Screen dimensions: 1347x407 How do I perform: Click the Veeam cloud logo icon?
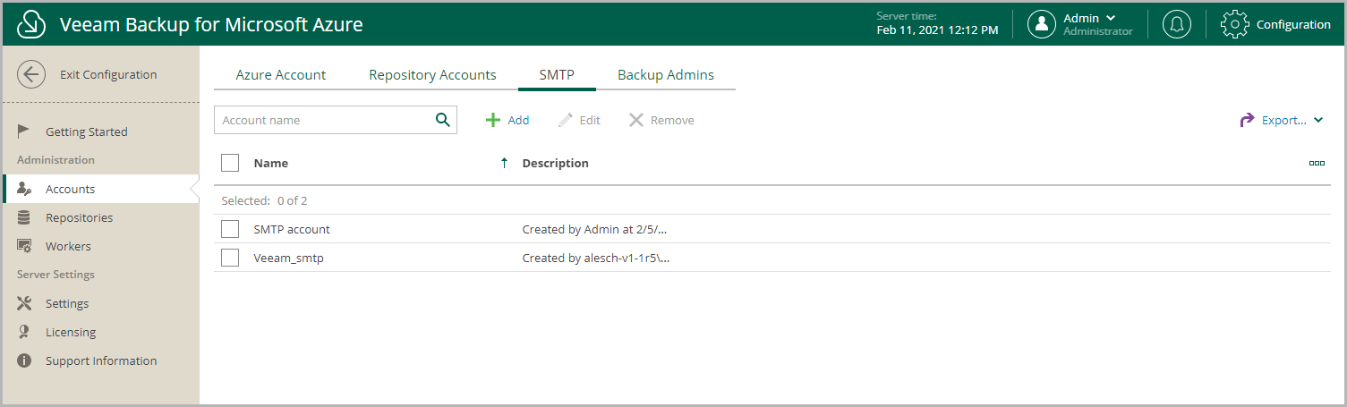31,24
